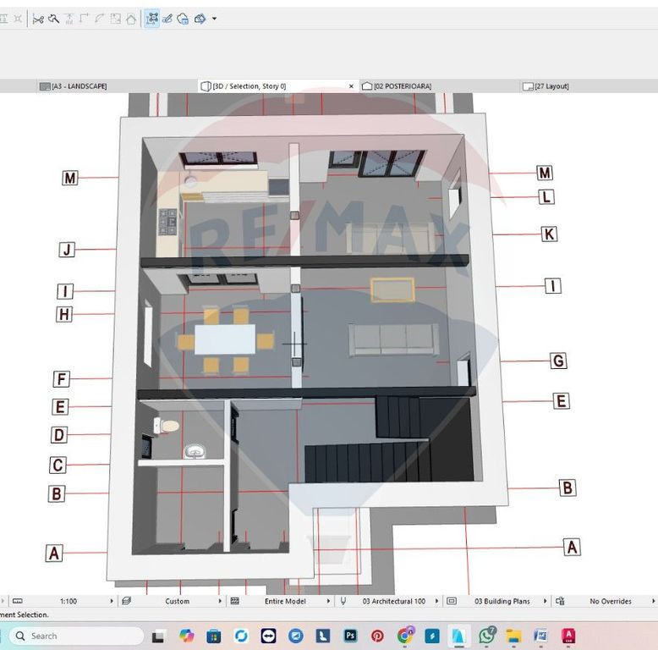This screenshot has height=650, width=658.
Task: Open AutoCAD from the taskbar
Action: 568,636
